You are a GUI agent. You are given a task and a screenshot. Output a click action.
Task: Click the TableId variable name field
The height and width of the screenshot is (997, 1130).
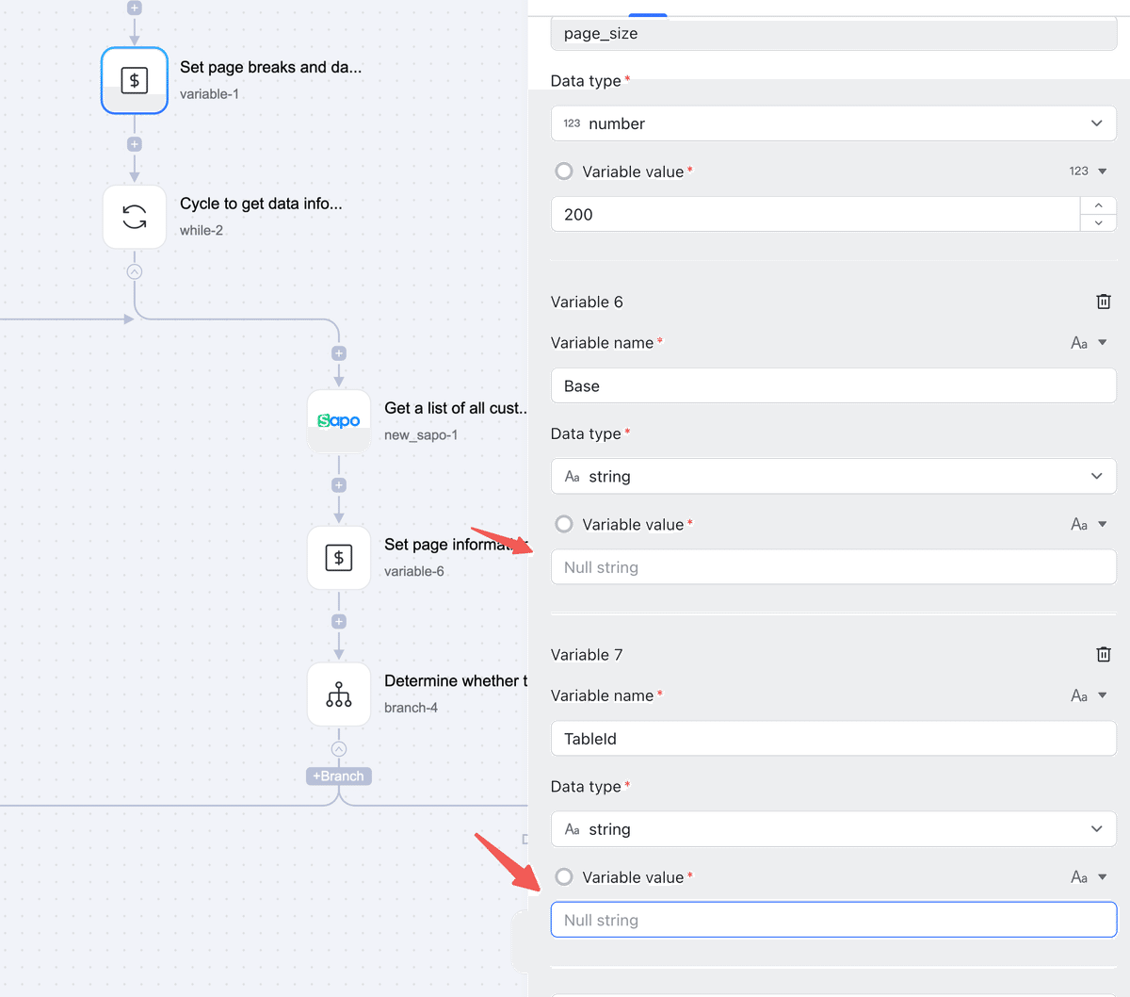[x=833, y=739]
